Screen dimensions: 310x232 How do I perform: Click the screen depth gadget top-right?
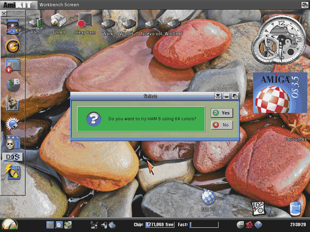[305, 5]
